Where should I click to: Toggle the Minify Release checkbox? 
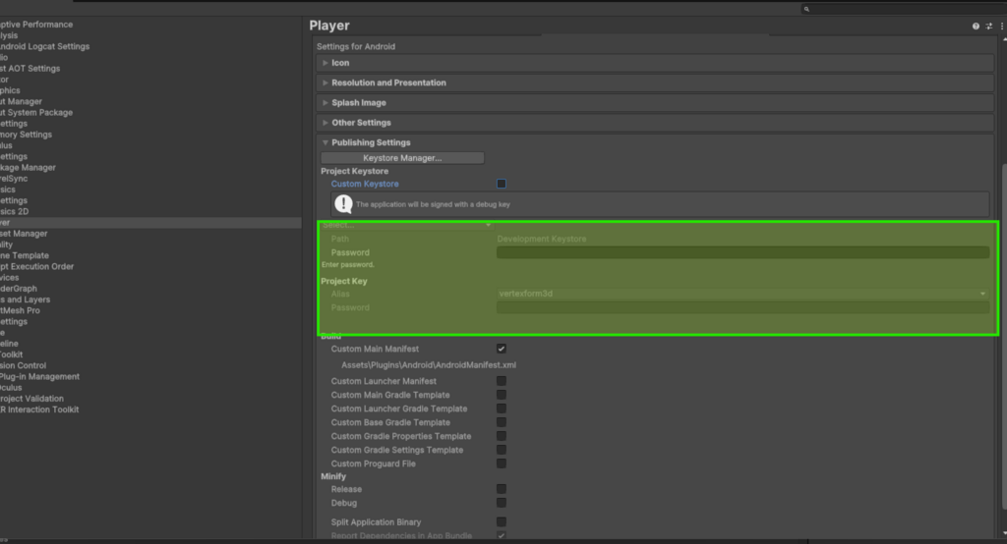click(502, 489)
